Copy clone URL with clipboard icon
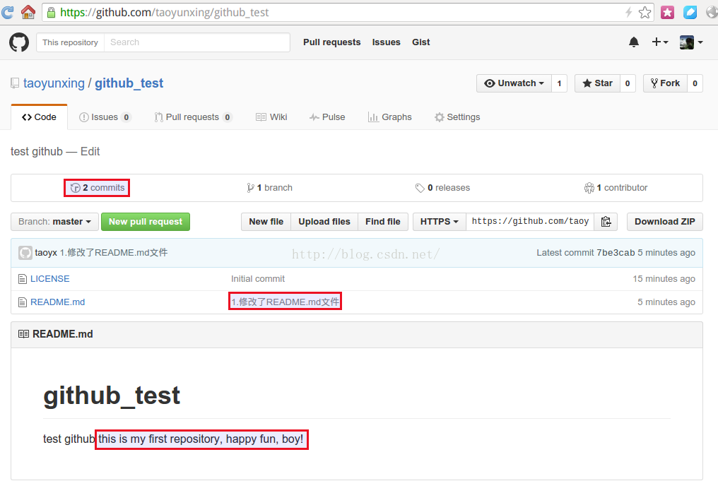The height and width of the screenshot is (493, 718). [606, 222]
